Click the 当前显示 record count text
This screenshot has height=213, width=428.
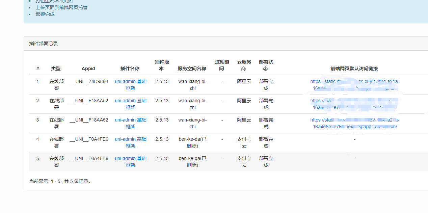[x=60, y=181]
